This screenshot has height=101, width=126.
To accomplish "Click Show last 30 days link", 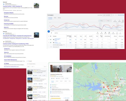I will (121, 15).
